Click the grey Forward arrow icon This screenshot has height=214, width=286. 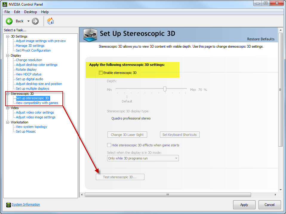(35, 21)
